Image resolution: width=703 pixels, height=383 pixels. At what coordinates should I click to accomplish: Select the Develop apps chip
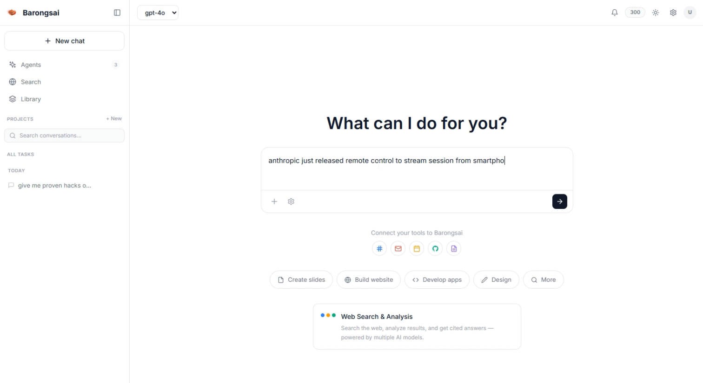click(x=437, y=280)
